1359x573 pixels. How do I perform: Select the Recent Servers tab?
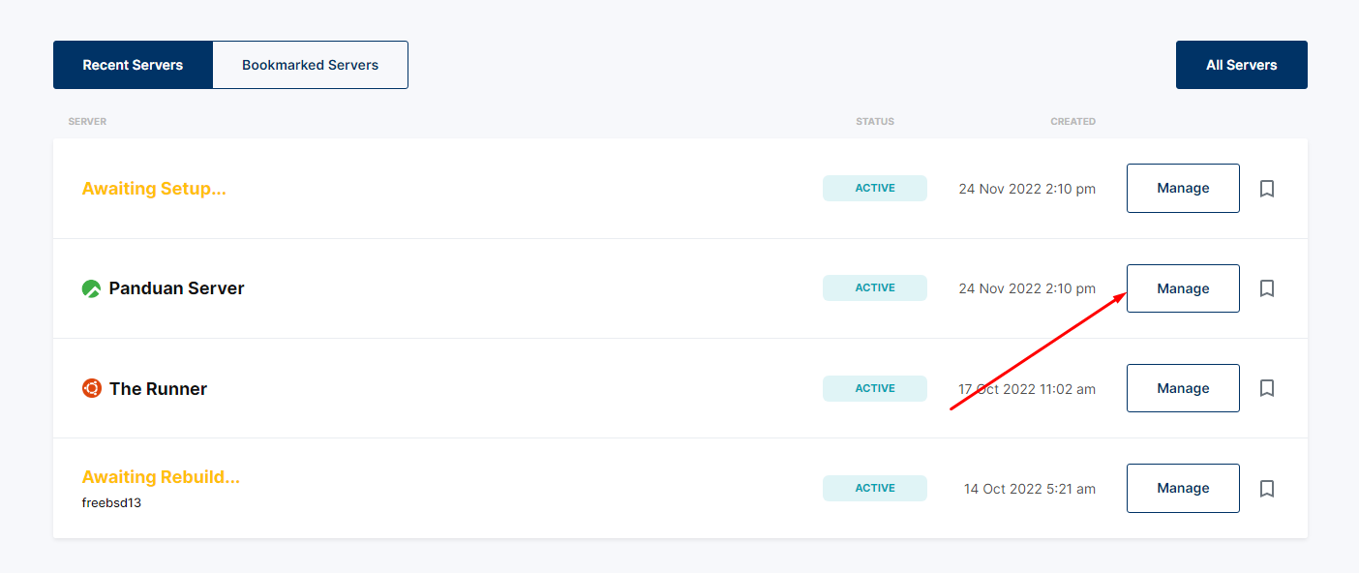133,64
